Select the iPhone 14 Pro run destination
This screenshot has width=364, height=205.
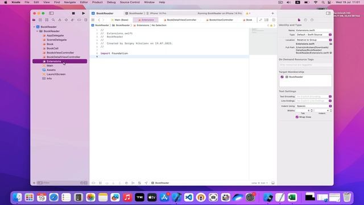coord(156,13)
